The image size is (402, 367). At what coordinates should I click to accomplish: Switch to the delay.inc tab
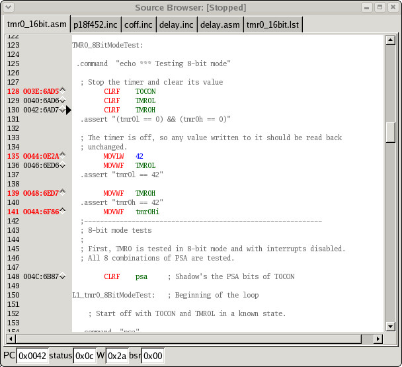click(177, 25)
